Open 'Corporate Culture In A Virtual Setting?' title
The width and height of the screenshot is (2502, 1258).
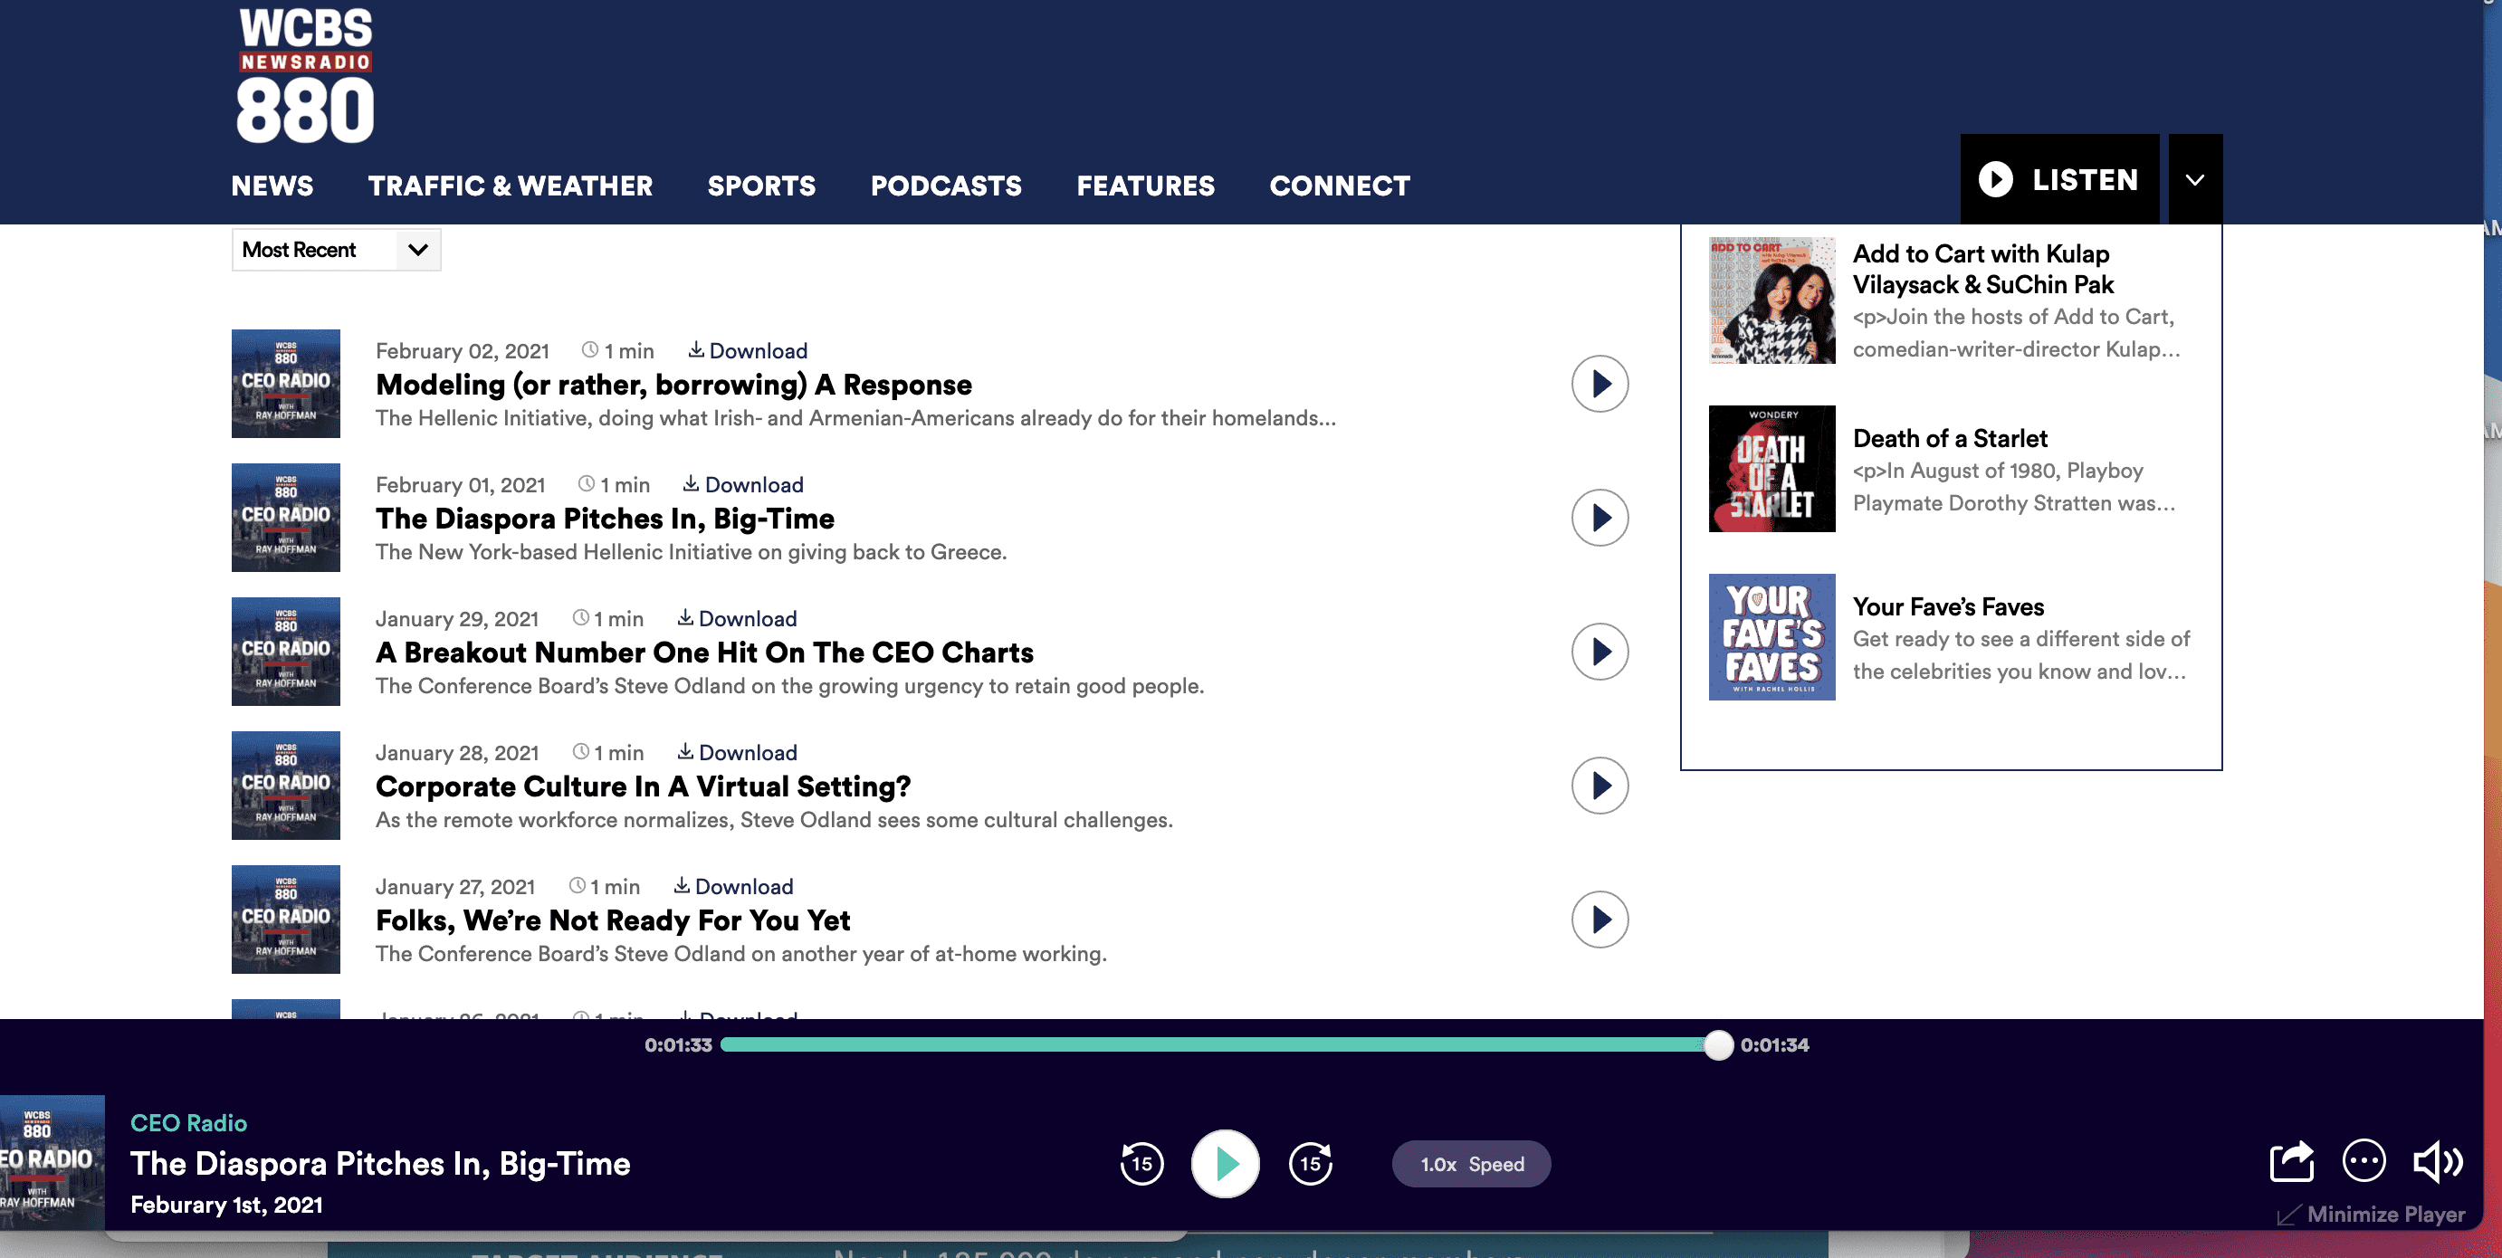point(643,786)
